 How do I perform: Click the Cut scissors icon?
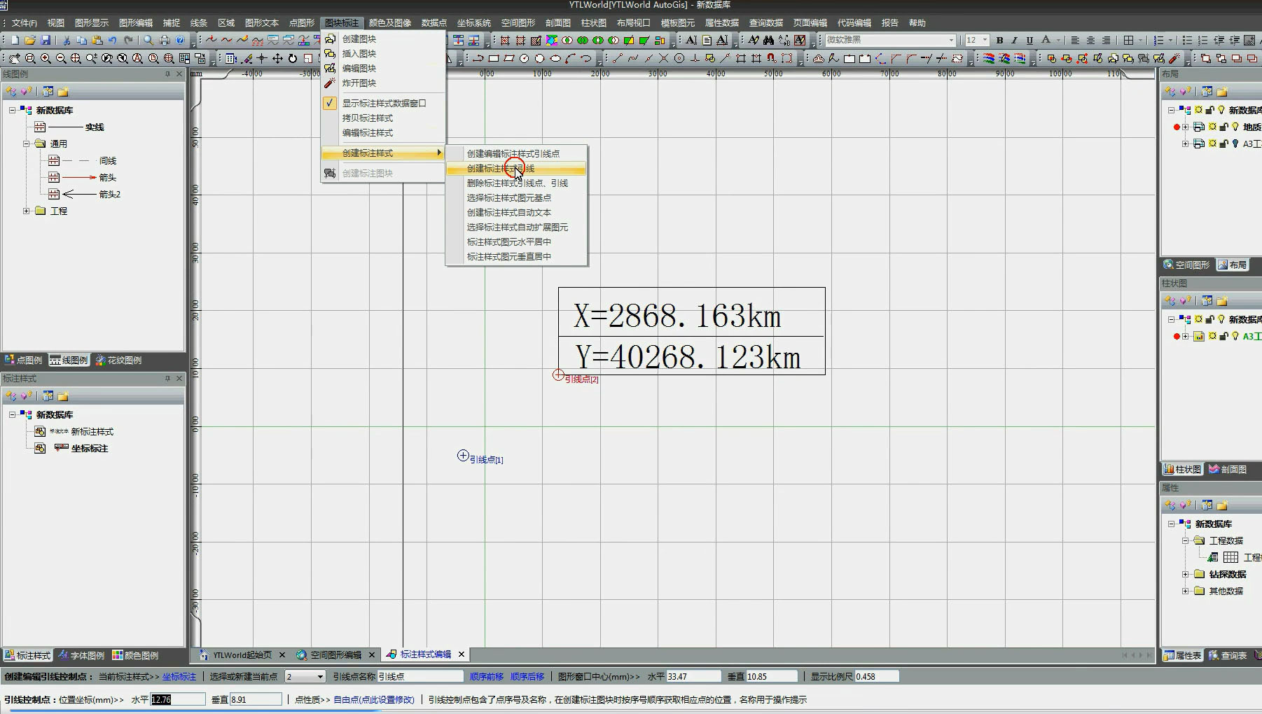coord(67,41)
